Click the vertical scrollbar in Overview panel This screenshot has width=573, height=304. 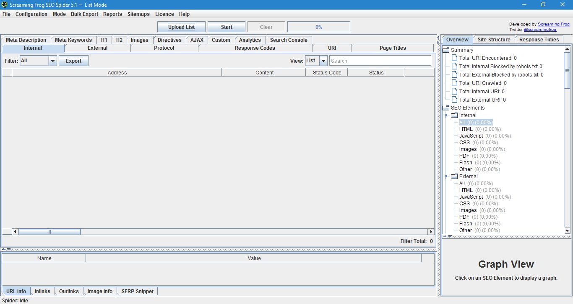point(567,71)
